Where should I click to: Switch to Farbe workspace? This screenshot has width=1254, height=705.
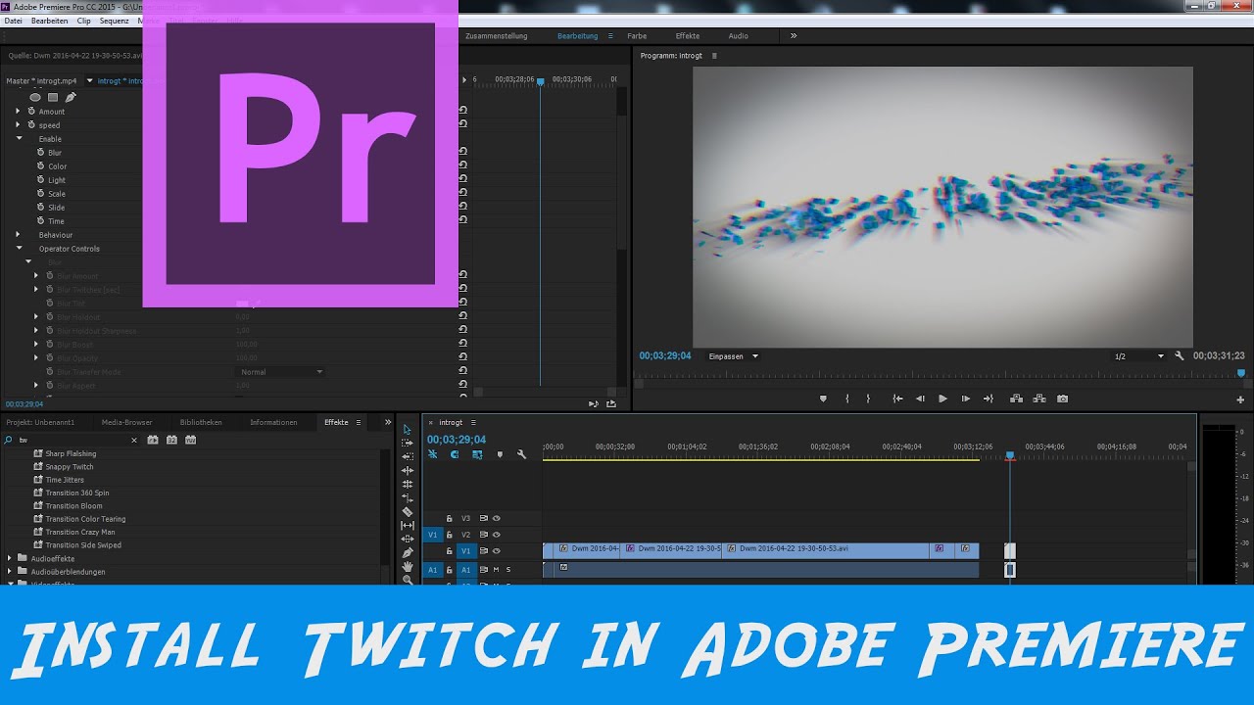(637, 36)
